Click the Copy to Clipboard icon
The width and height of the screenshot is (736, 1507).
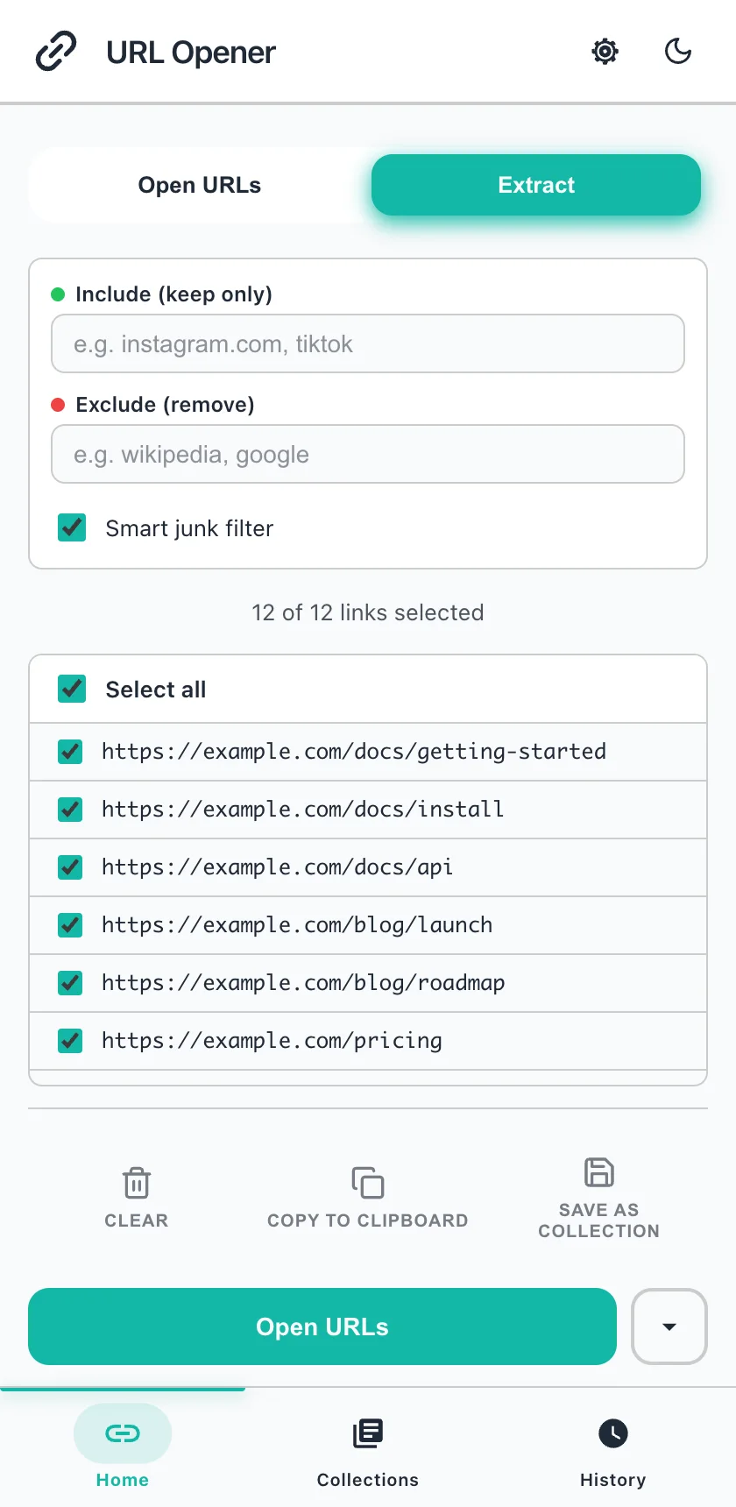(x=368, y=1183)
